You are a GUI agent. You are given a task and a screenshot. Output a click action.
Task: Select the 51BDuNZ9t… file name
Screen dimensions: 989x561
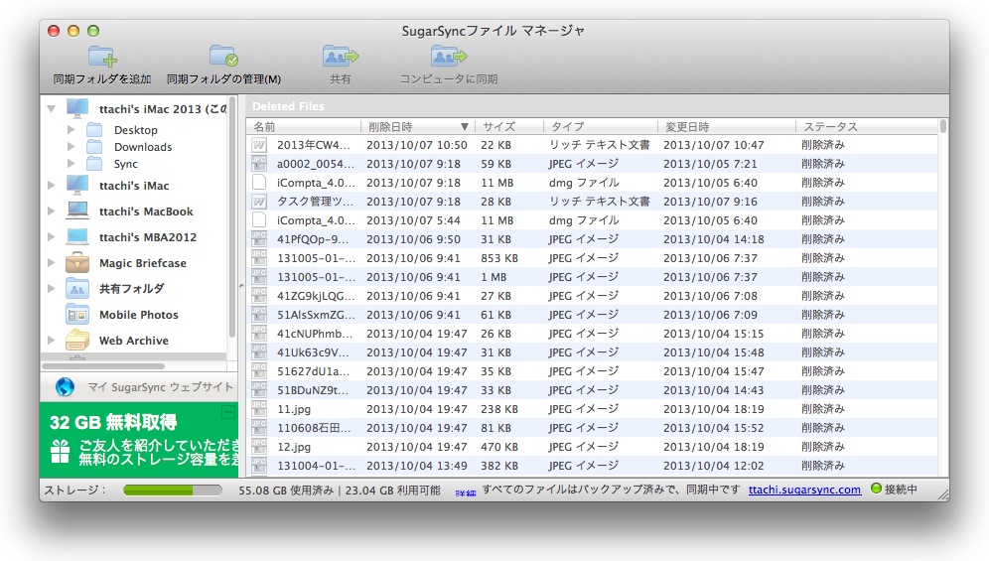313,390
